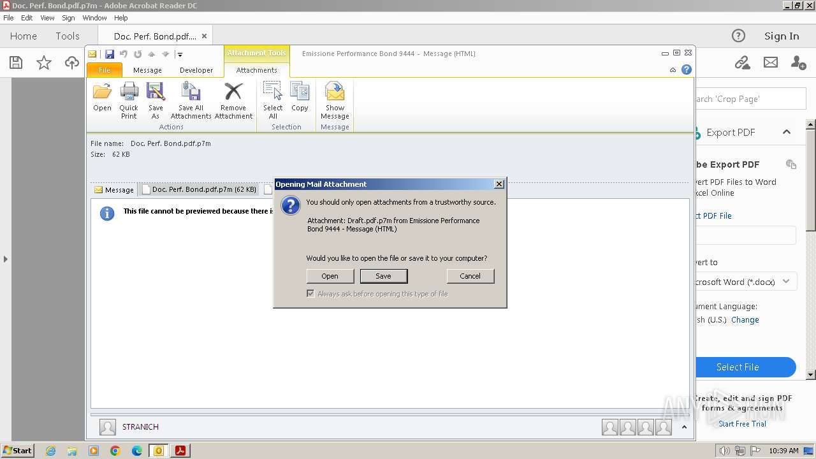Click copy icon beside Adobe Export PDF
Screen dimensions: 816x459
point(791,164)
